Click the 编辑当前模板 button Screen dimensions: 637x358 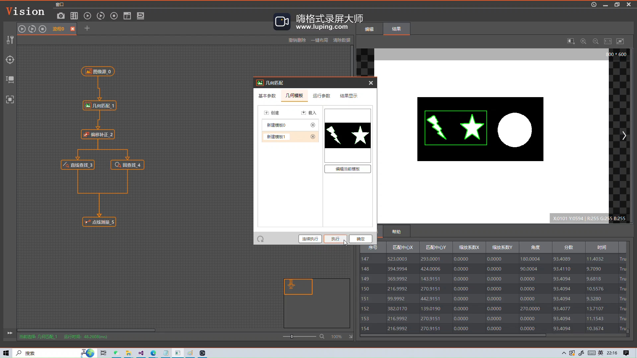click(347, 169)
